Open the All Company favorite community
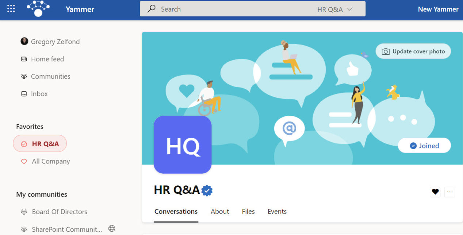Screen dimensions: 463x235 pos(51,161)
